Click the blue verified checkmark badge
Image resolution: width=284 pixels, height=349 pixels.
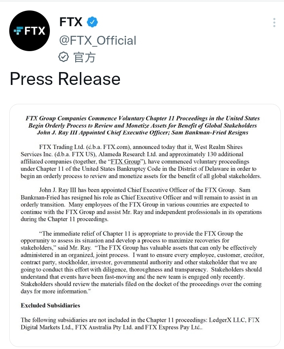(92, 22)
